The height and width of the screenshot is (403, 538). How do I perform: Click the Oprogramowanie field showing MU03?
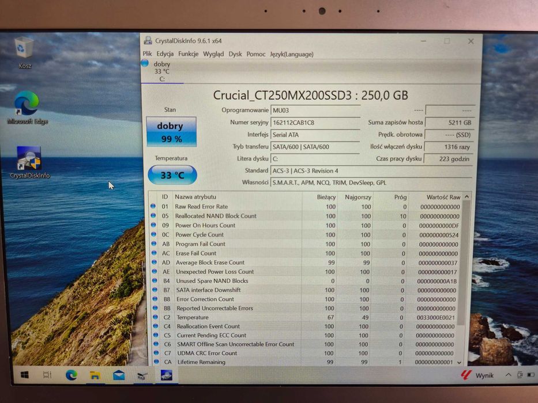pos(315,111)
